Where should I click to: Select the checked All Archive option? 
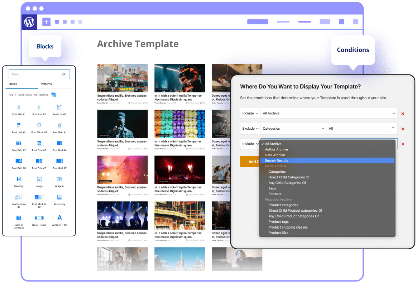(x=327, y=144)
